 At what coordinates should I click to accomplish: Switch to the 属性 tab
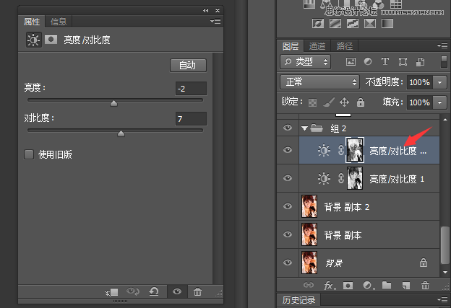click(x=32, y=22)
